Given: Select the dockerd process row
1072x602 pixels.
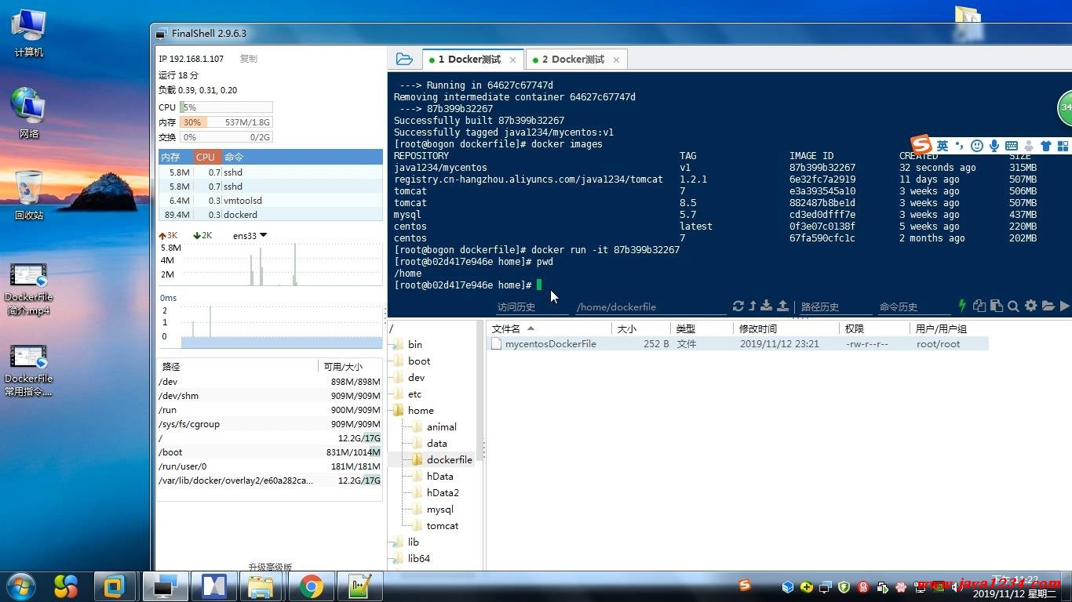Looking at the screenshot, I should [x=270, y=214].
